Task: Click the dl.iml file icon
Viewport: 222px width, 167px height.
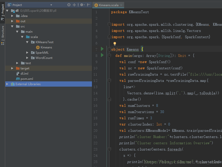Action: coord(18,73)
